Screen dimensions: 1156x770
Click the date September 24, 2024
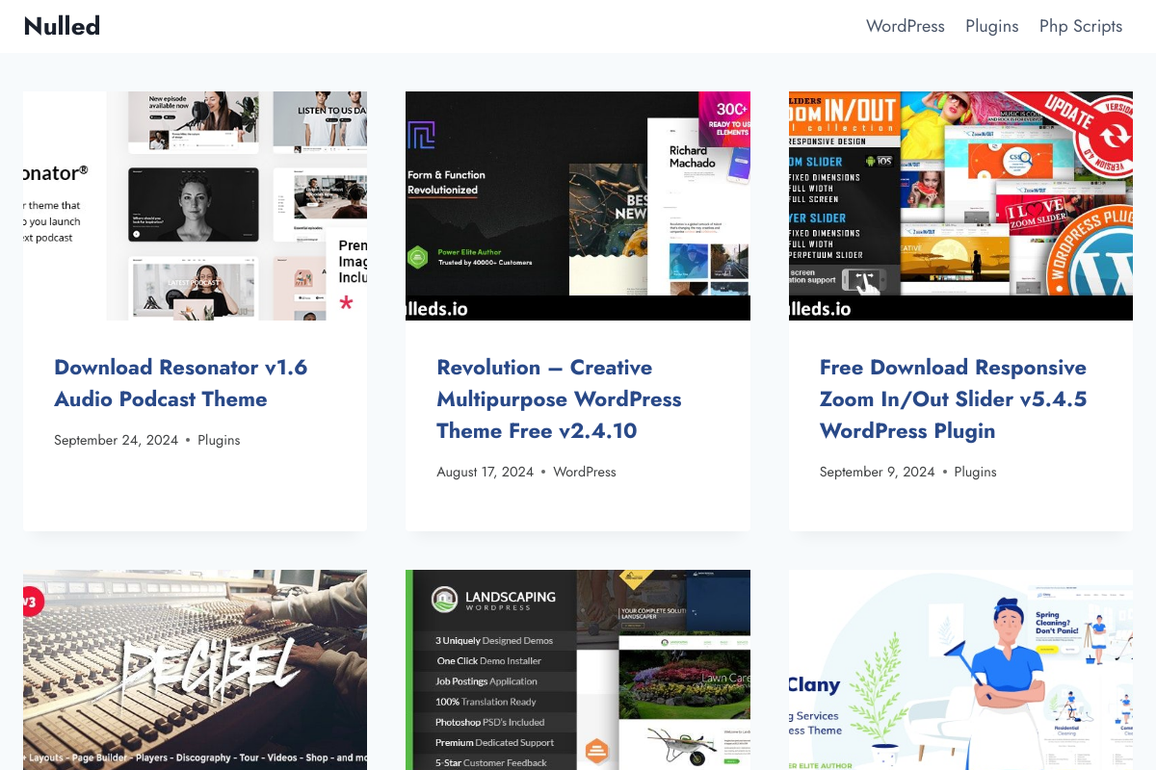pyautogui.click(x=117, y=440)
